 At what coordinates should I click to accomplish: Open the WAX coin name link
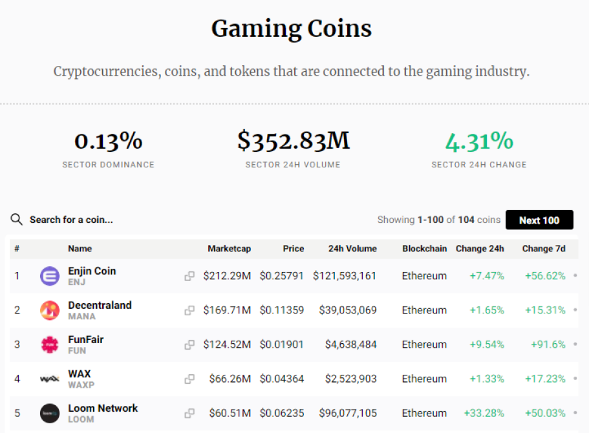tap(80, 374)
